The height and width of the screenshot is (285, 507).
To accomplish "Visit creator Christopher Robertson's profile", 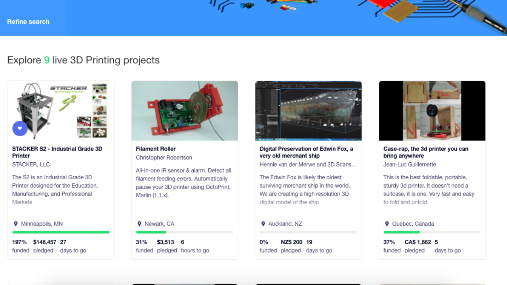I will (x=164, y=158).
